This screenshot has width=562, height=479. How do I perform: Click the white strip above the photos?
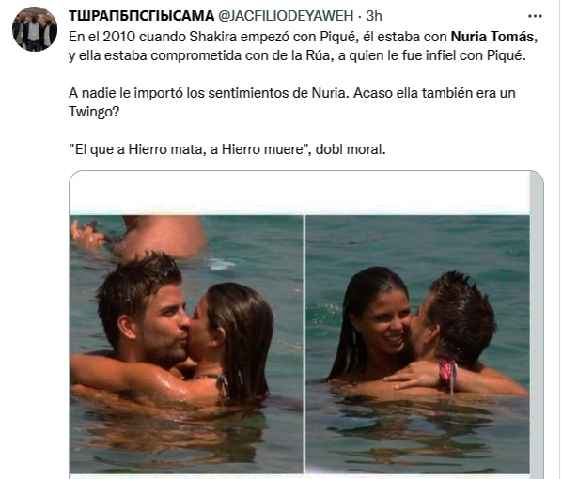pyautogui.click(x=299, y=193)
